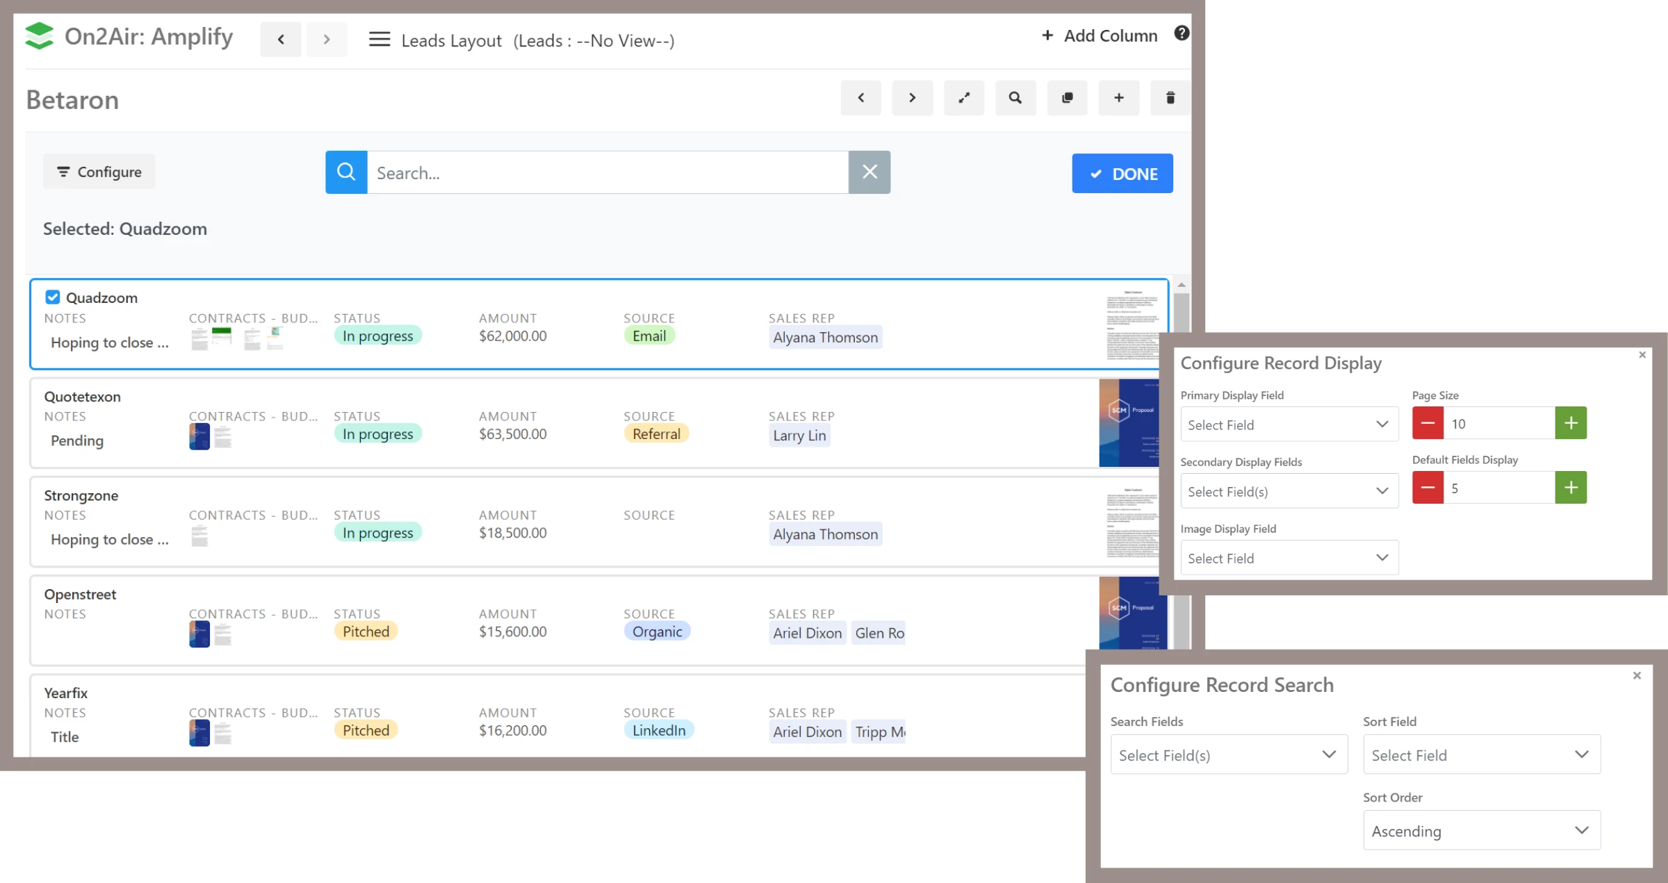Image resolution: width=1668 pixels, height=883 pixels.
Task: Open Quadzoom's contract attachment thumbnails
Action: [x=237, y=339]
